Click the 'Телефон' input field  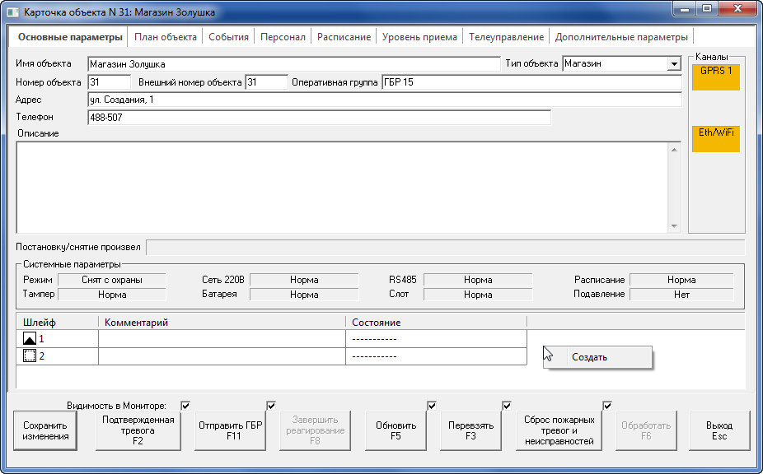click(319, 117)
